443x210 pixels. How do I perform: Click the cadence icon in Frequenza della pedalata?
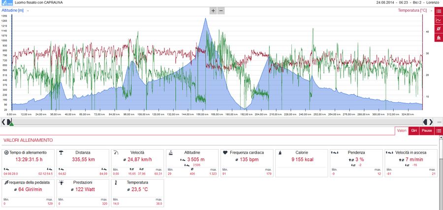pos(6,183)
